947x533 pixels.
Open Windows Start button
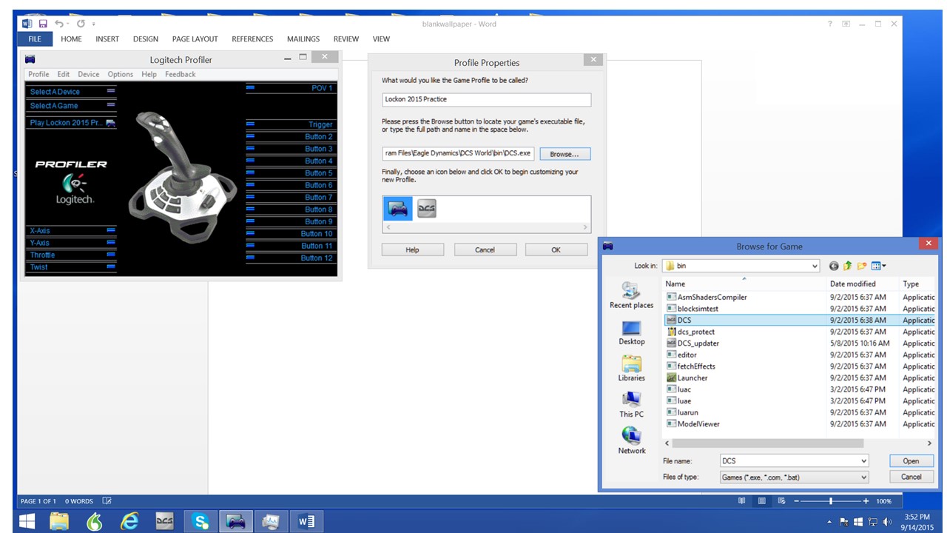[26, 522]
